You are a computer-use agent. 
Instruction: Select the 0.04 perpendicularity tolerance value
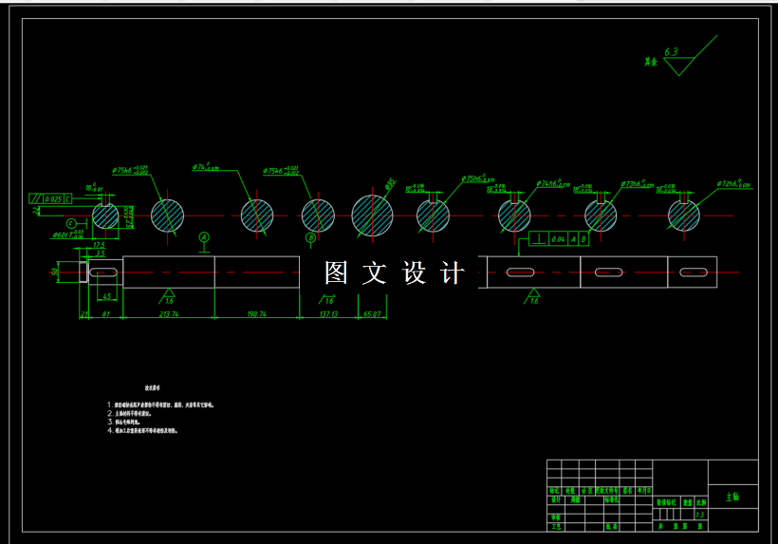(558, 239)
